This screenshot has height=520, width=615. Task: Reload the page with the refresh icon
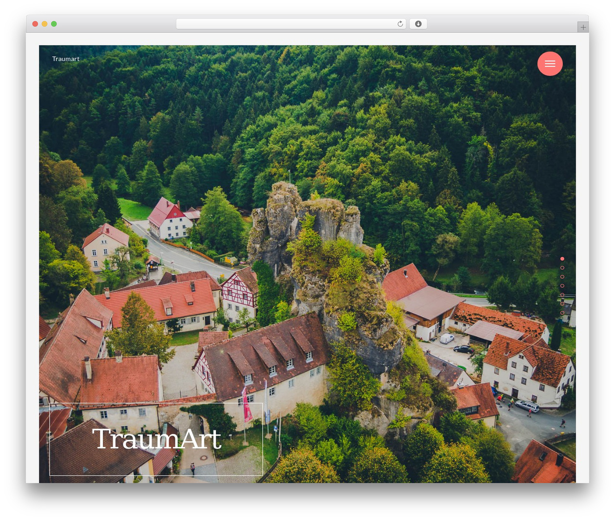pyautogui.click(x=400, y=24)
